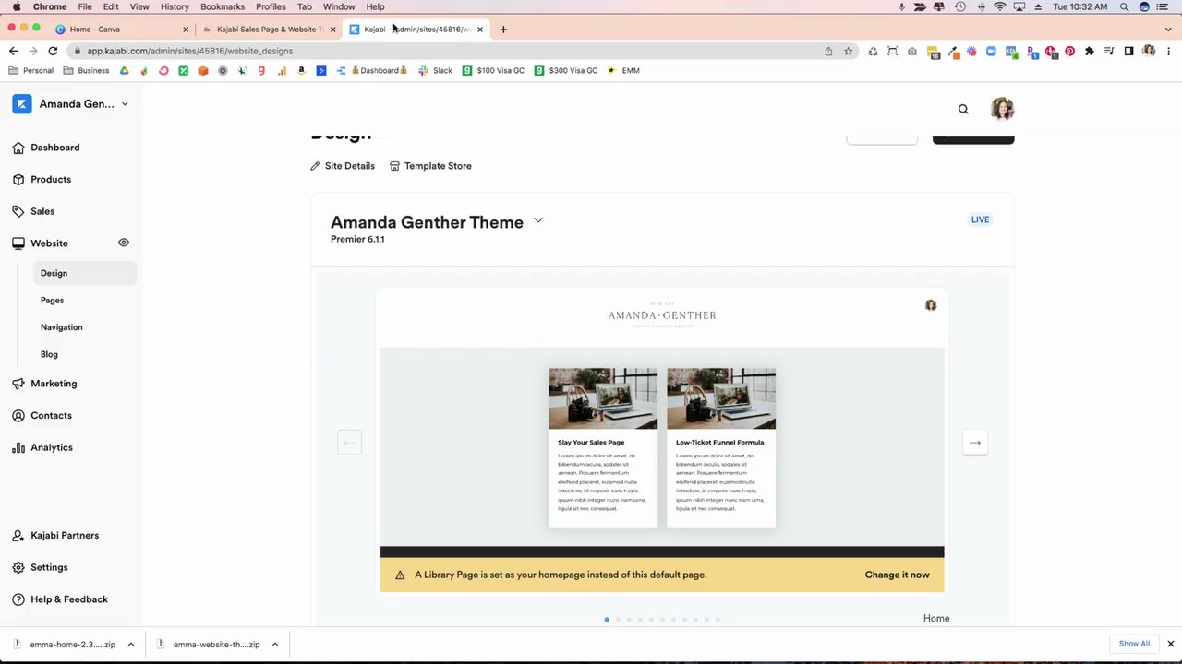
Task: Reload the current page
Action: (x=53, y=51)
